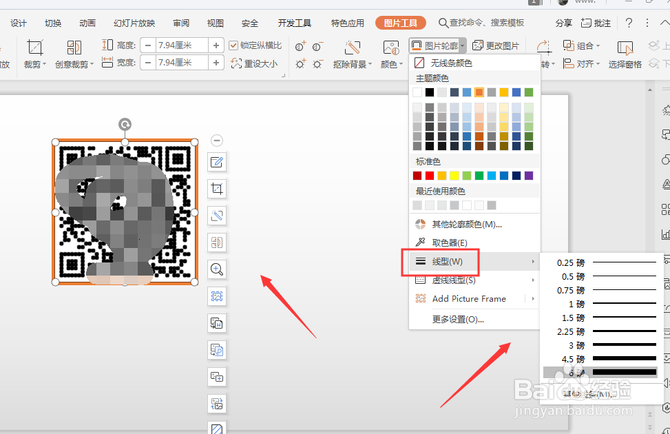Screen dimensions: 670x434
Task: Decrease width with minus stepper
Action: tap(148, 63)
